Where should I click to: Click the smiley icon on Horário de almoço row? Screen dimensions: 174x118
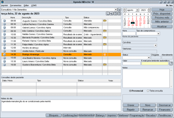[x=4, y=48]
